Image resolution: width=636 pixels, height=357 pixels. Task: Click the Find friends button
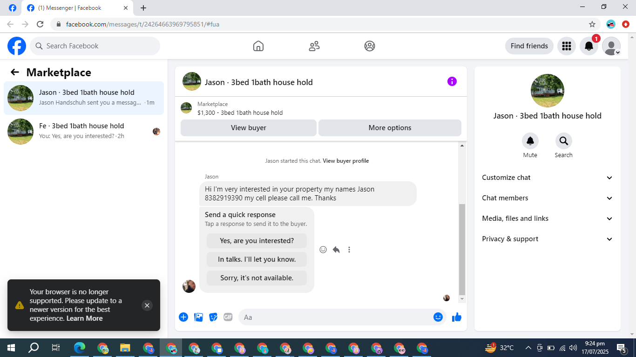coord(529,46)
